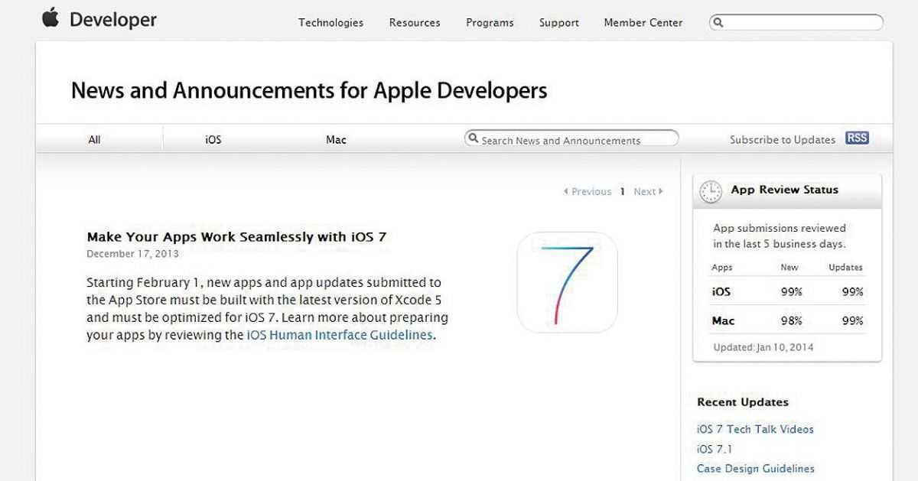Open the Programs menu
The height and width of the screenshot is (481, 918).
[x=490, y=23]
